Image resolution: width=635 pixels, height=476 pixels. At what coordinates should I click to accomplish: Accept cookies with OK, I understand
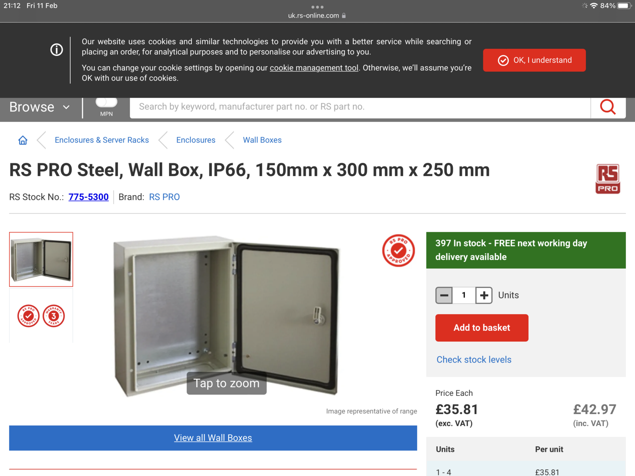(534, 60)
